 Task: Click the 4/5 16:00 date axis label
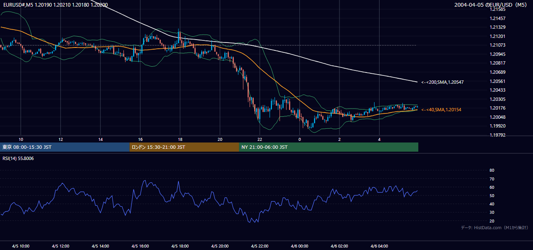141,246
